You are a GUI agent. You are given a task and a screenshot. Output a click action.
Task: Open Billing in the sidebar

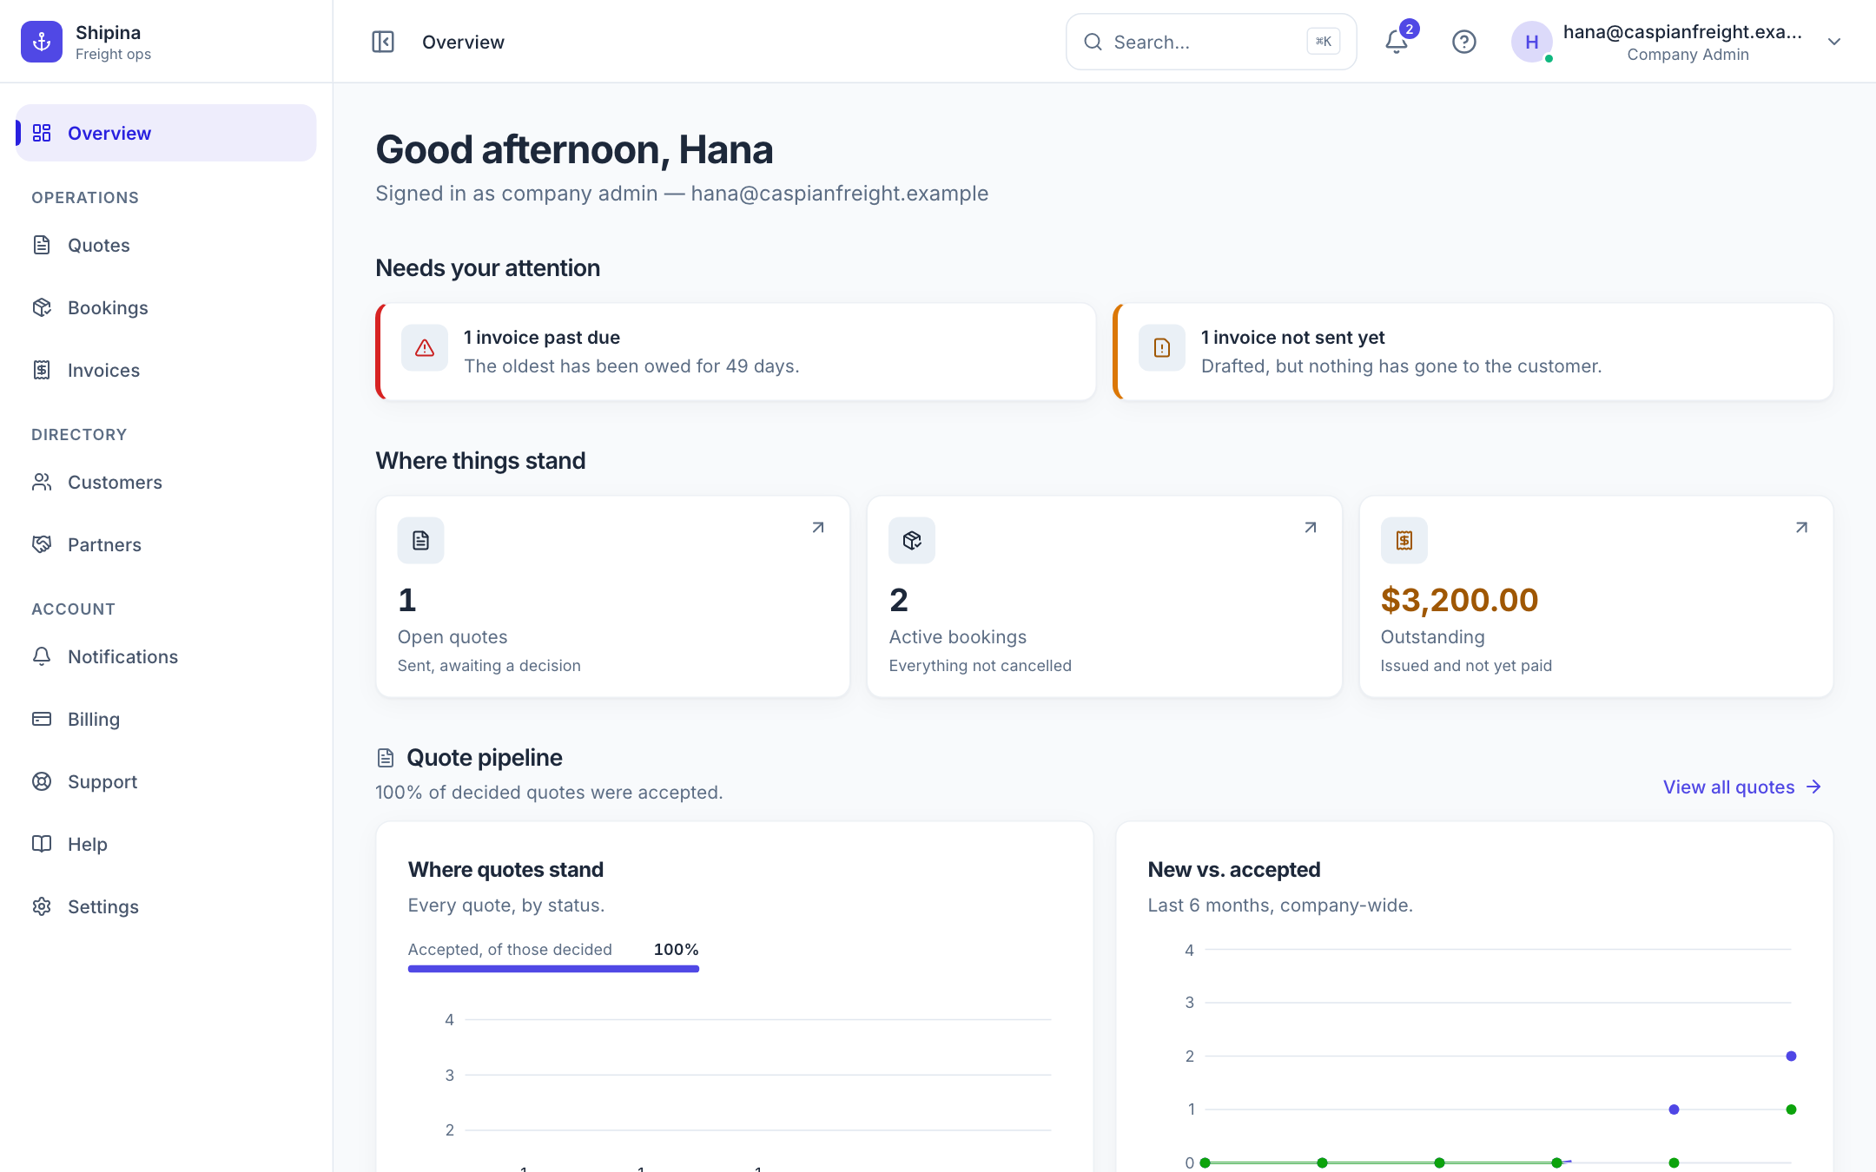click(166, 719)
